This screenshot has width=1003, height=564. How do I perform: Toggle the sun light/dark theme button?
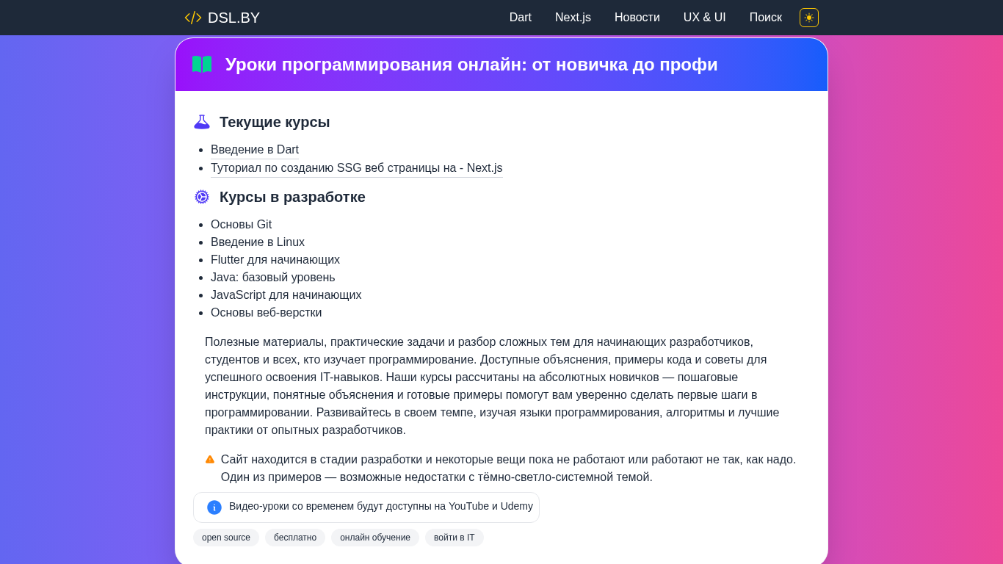click(x=809, y=18)
